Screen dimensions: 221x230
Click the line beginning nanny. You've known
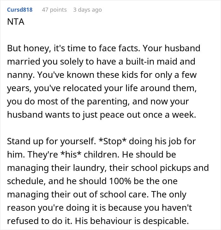[102, 75]
